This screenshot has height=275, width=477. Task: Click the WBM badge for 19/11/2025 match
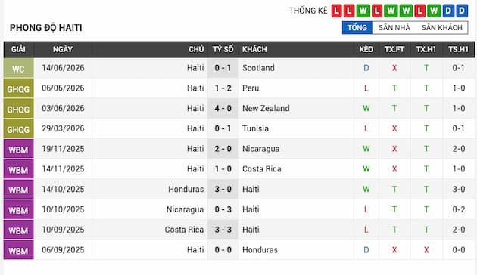[18, 149]
